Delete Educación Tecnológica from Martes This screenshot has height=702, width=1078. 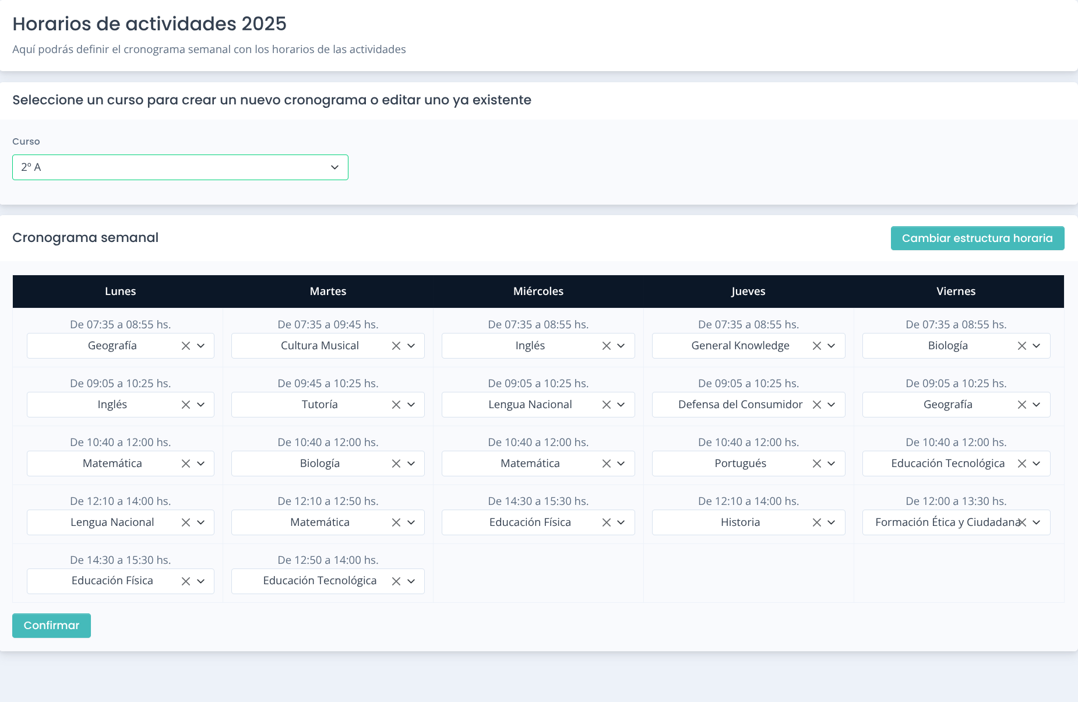396,581
